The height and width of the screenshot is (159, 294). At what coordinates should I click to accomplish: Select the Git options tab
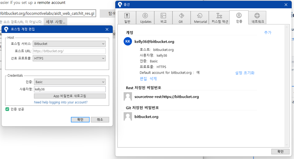point(182,18)
